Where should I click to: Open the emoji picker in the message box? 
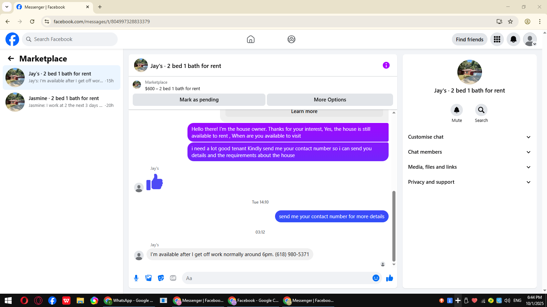coord(376,278)
